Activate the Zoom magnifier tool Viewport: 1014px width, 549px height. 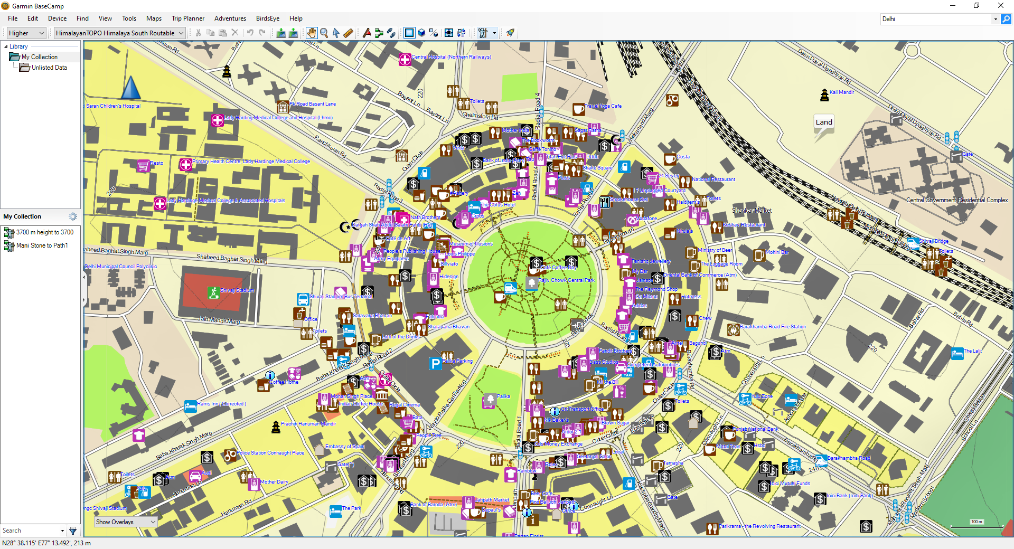tap(324, 33)
